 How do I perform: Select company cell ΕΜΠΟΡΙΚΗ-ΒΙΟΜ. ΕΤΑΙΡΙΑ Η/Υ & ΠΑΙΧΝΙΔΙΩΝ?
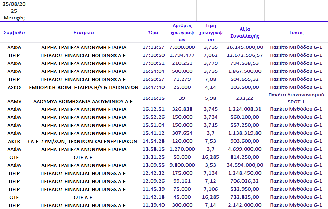click(84, 87)
